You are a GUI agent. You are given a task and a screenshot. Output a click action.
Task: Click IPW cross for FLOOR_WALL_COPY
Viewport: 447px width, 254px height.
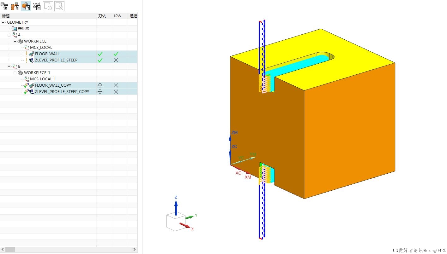(x=116, y=85)
